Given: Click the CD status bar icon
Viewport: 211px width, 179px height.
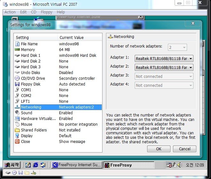Looking at the screenshot, I should pyautogui.click(x=14, y=173).
